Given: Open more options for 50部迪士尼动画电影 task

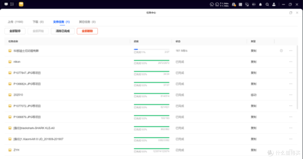Looking at the screenshot, I should (x=291, y=51).
